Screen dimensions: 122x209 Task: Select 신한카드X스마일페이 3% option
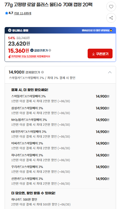click(60, 181)
